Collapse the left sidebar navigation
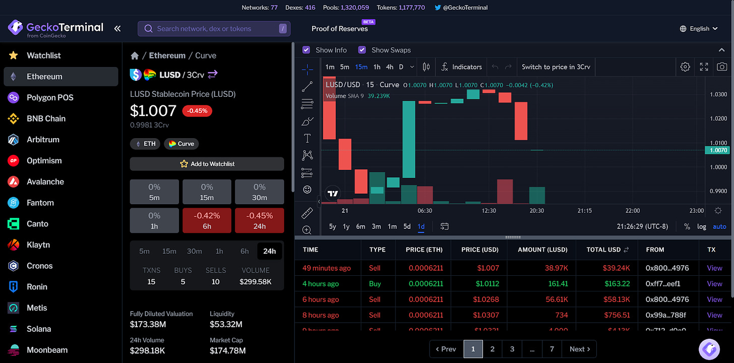 coord(117,28)
